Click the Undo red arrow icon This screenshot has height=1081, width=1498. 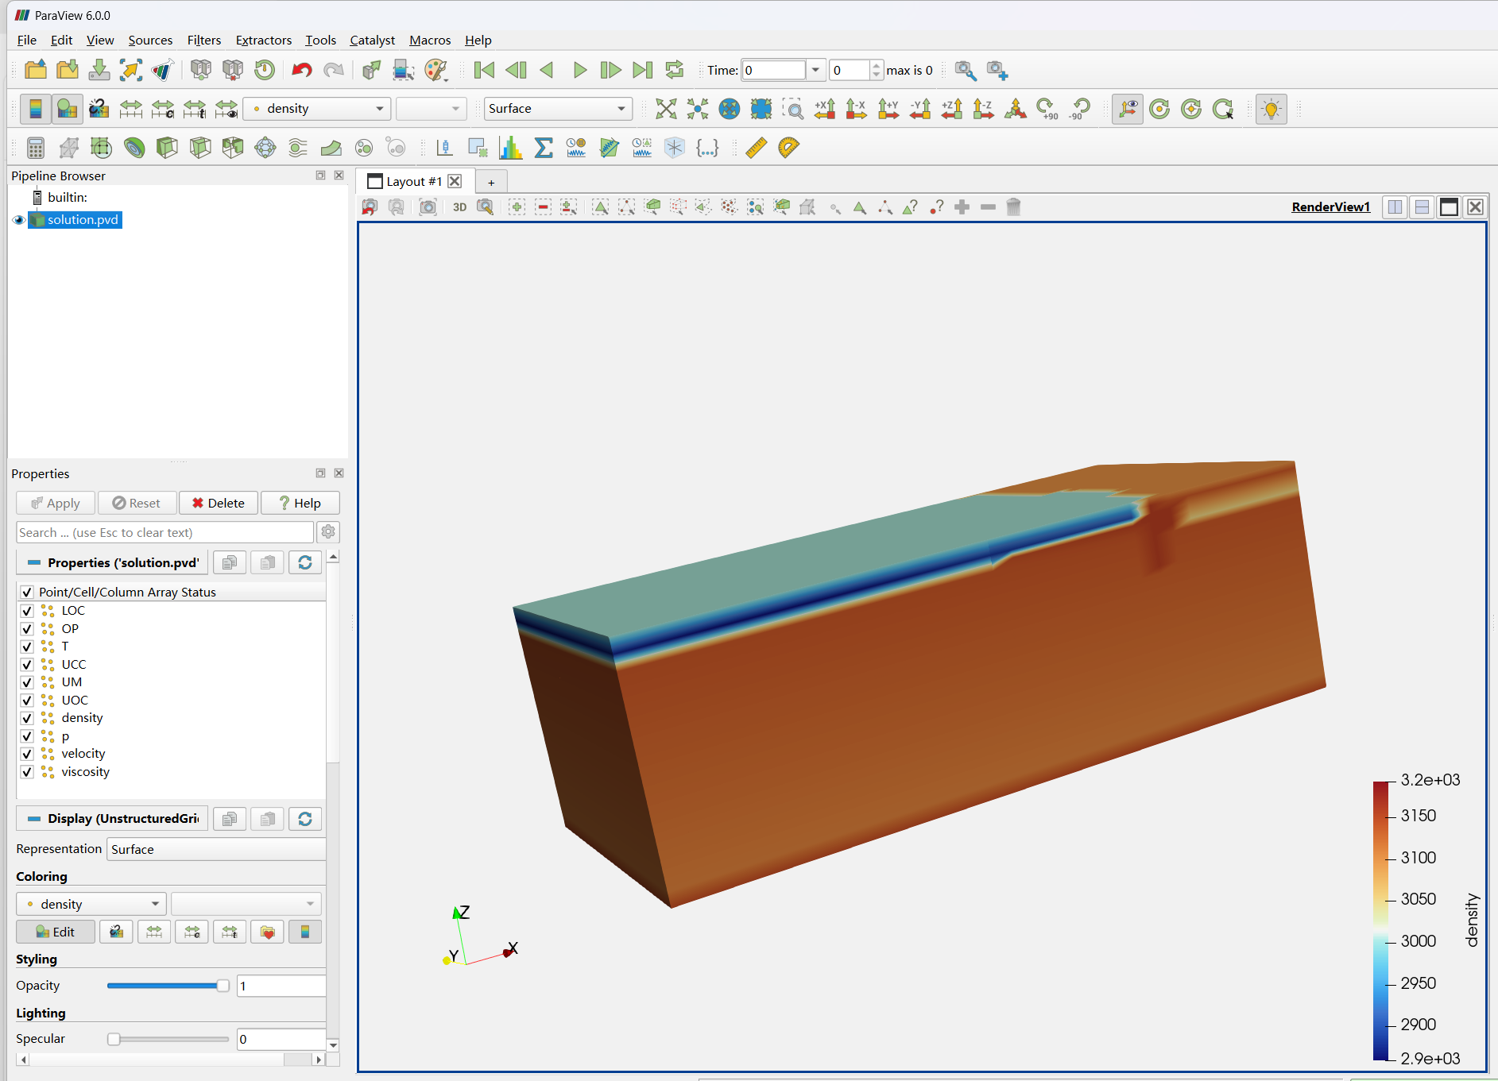(x=301, y=70)
